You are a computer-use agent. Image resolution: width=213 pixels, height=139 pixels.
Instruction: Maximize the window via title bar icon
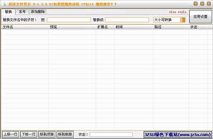click(x=202, y=4)
